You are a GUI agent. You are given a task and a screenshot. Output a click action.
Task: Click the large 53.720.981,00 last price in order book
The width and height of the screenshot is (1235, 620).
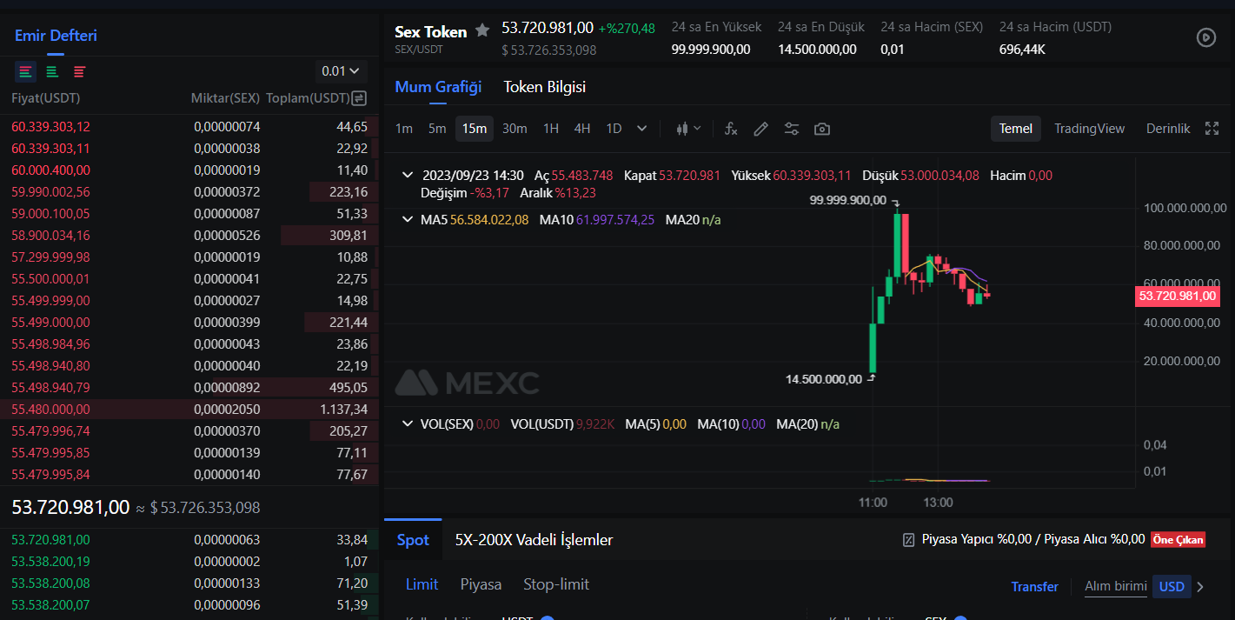coord(70,507)
